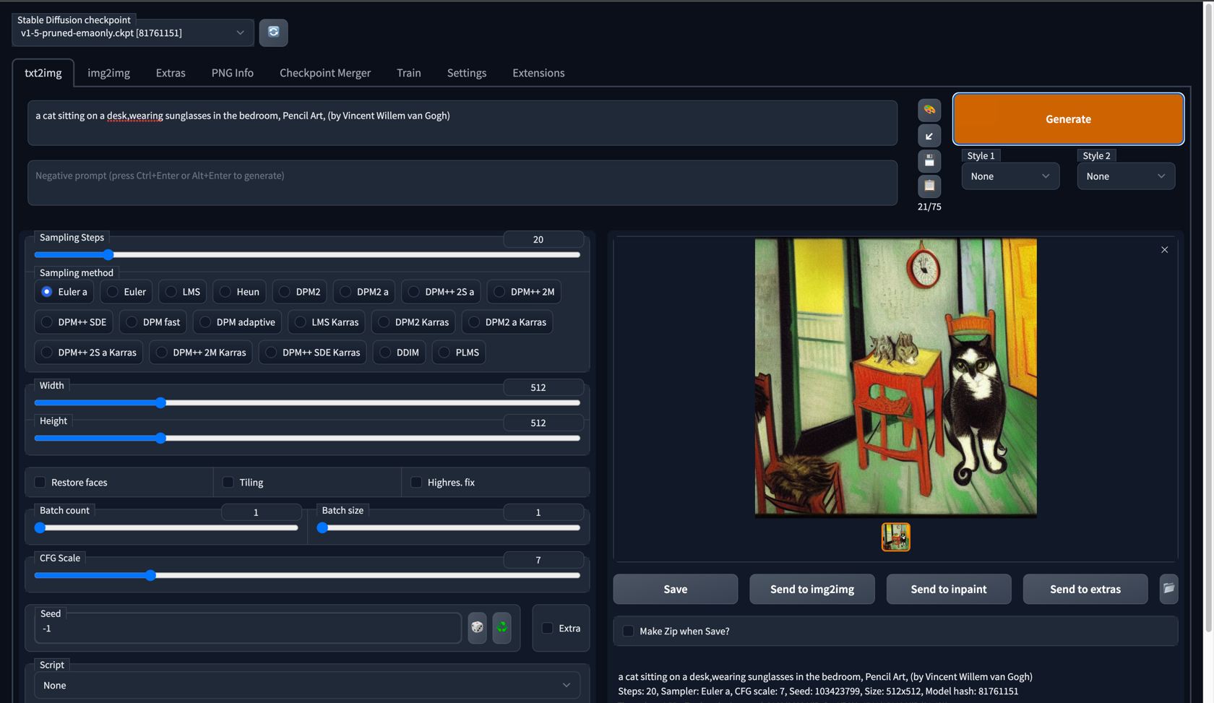The image size is (1214, 703).
Task: Open the output folder icon
Action: coord(1168,589)
